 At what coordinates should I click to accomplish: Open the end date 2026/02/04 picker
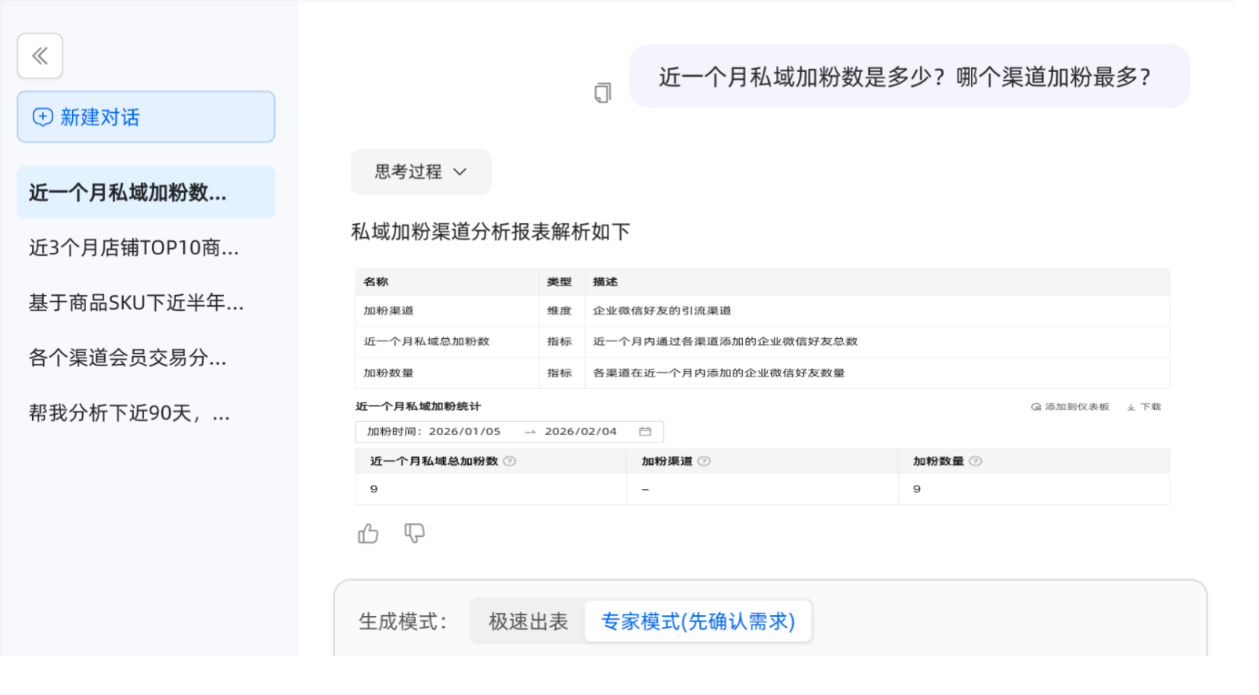tap(580, 432)
